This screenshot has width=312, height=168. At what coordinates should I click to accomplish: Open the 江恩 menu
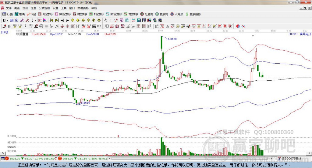pos(34,8)
